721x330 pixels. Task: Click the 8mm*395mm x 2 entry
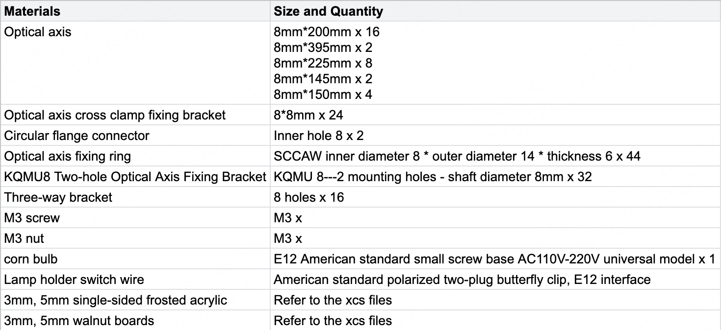(x=323, y=48)
